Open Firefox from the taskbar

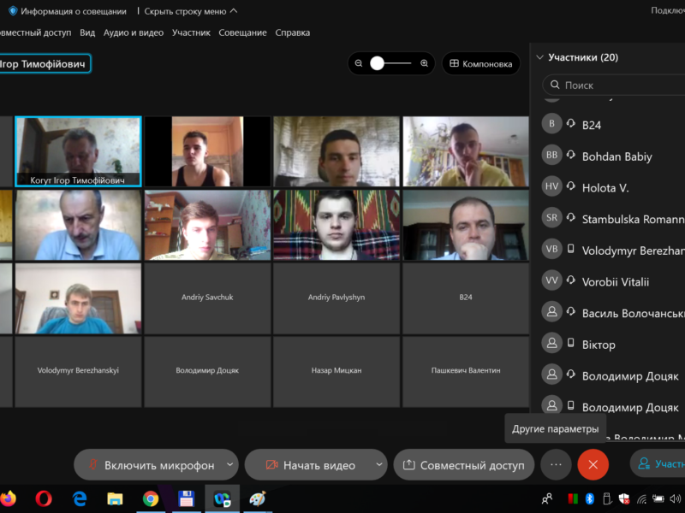pos(9,498)
